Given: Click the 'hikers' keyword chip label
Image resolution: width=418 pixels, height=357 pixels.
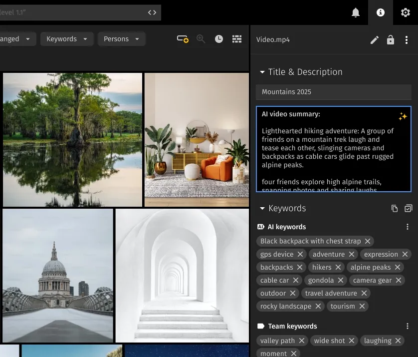Looking at the screenshot, I should pos(322,267).
